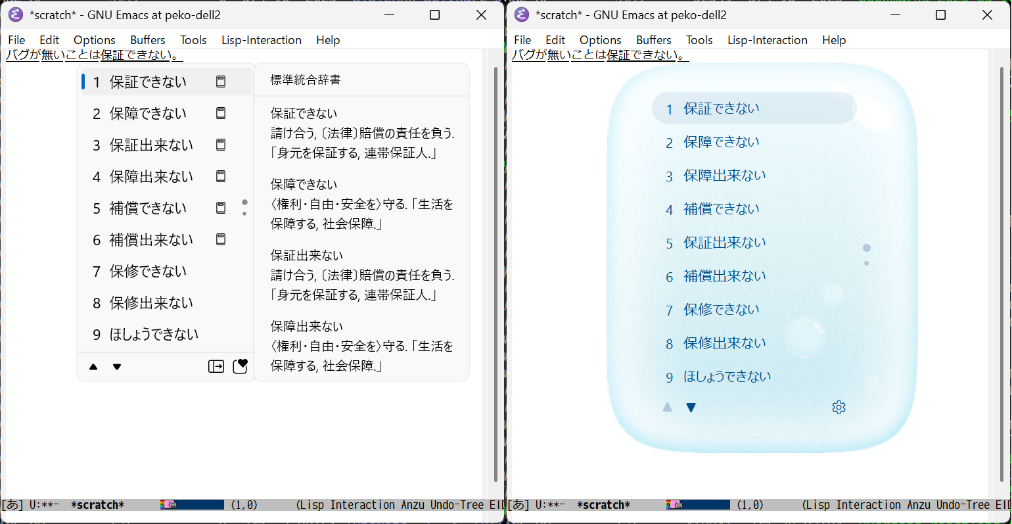Click nyan cat indicator in right mode line
The height and width of the screenshot is (524, 1012).
pos(675,505)
